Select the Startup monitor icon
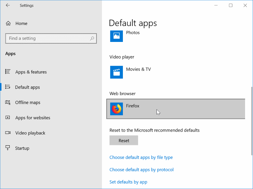Image resolution: width=253 pixels, height=189 pixels. click(x=8, y=148)
